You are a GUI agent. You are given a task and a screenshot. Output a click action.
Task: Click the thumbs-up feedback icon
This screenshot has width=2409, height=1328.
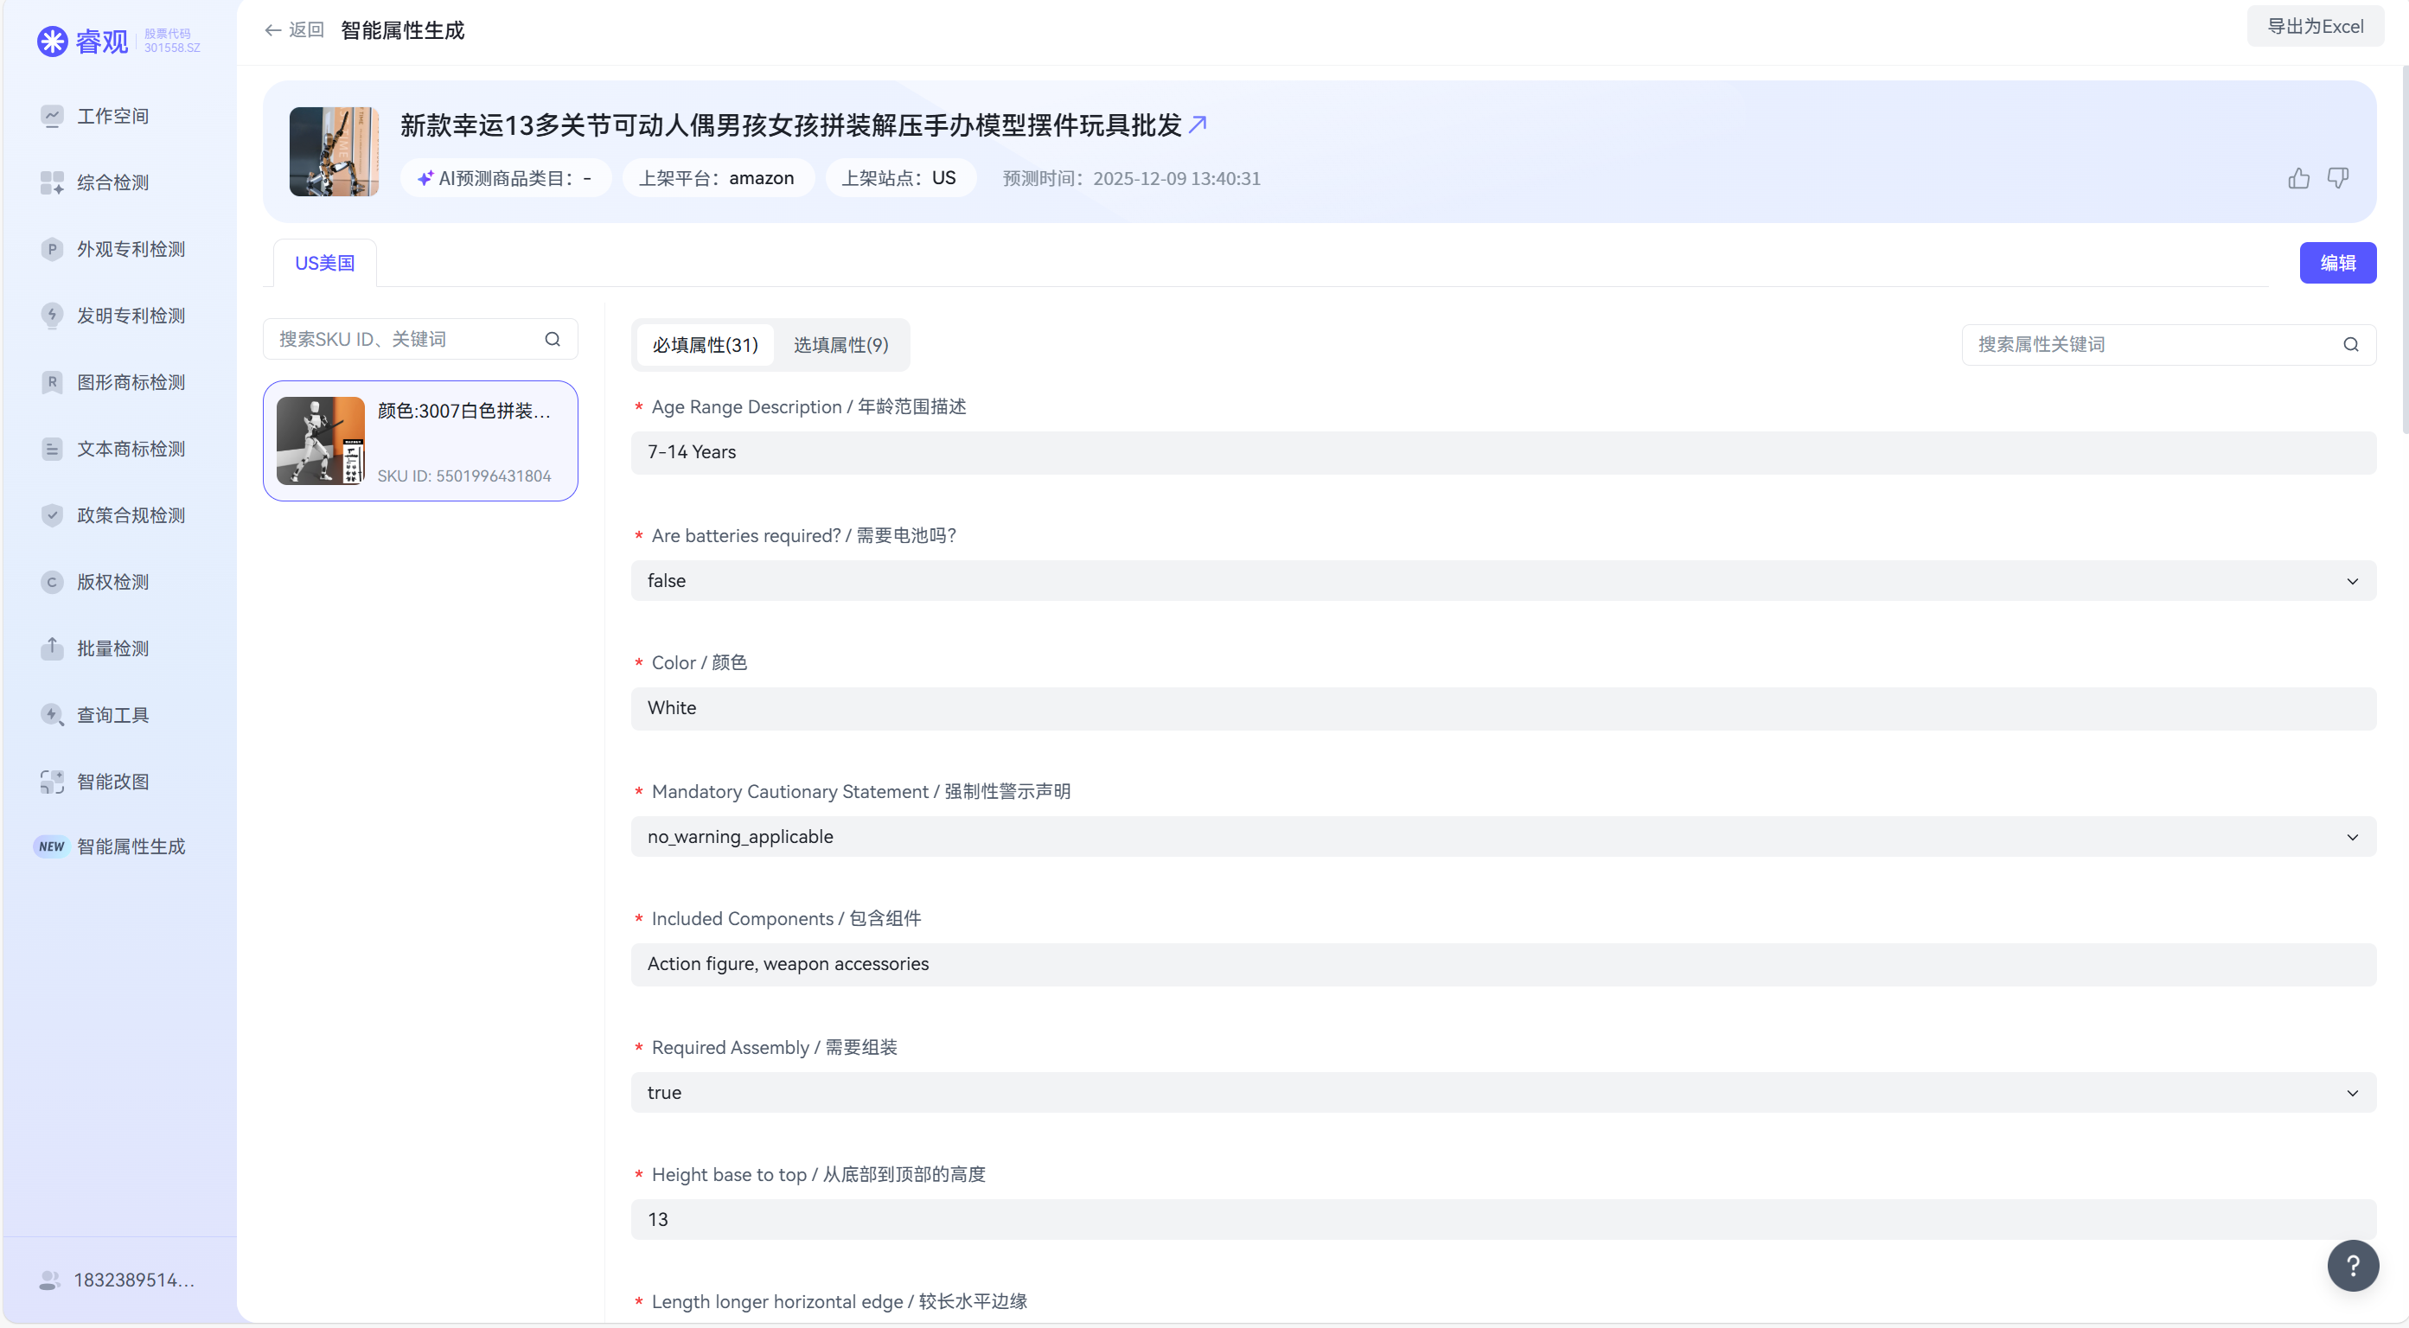[2298, 178]
